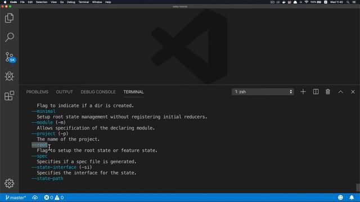Viewport: 360px width, 202px height.
Task: Switch to the OUTPUT tab
Action: [x=64, y=92]
